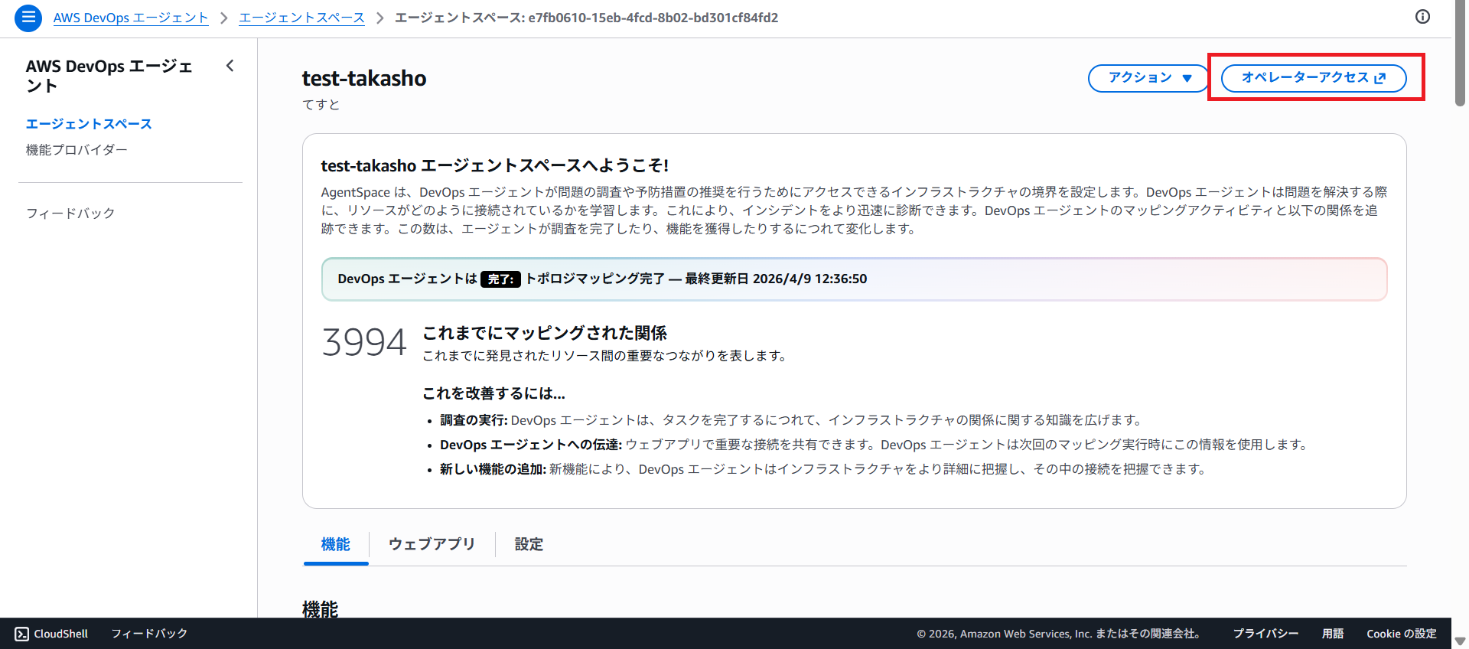The width and height of the screenshot is (1469, 649).
Task: Switch to the 機能 tab
Action: pyautogui.click(x=336, y=544)
